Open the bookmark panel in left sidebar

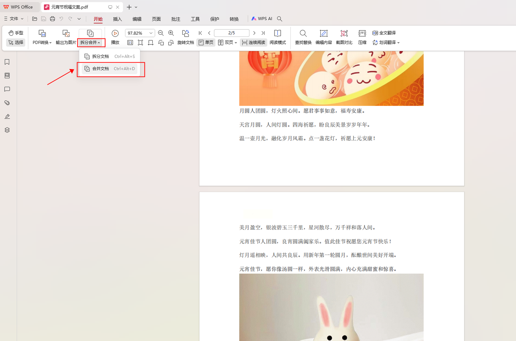click(x=7, y=62)
